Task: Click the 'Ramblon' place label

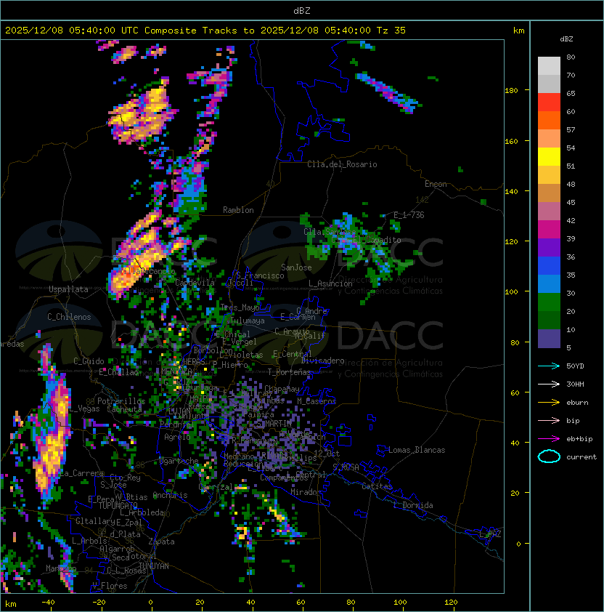Action: pyautogui.click(x=238, y=210)
